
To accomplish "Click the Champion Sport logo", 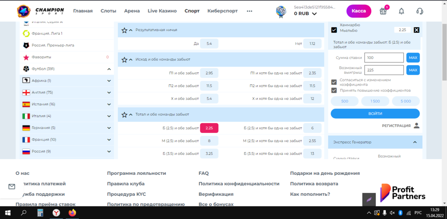I will tap(40, 11).
